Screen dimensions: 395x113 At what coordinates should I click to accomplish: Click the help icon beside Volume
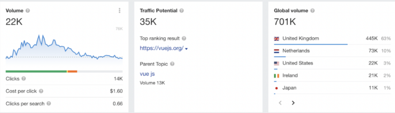pyautogui.click(x=28, y=11)
